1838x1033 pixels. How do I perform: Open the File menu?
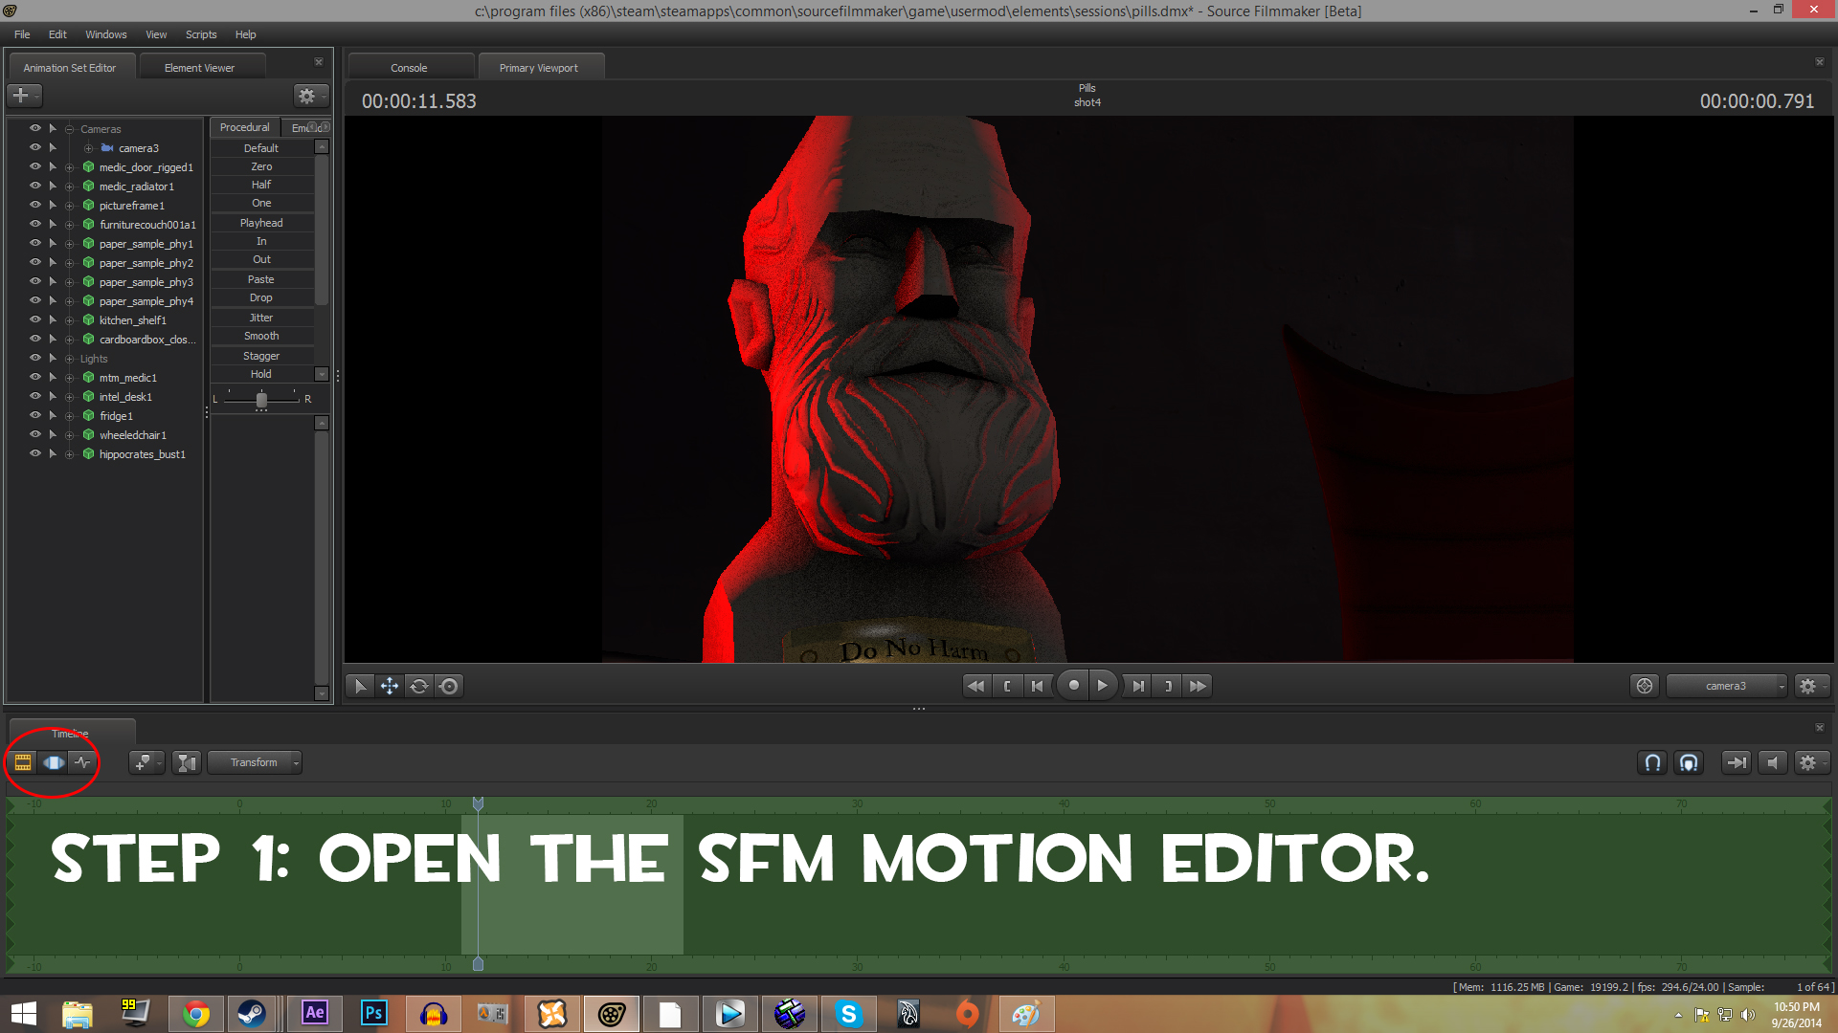tap(22, 34)
